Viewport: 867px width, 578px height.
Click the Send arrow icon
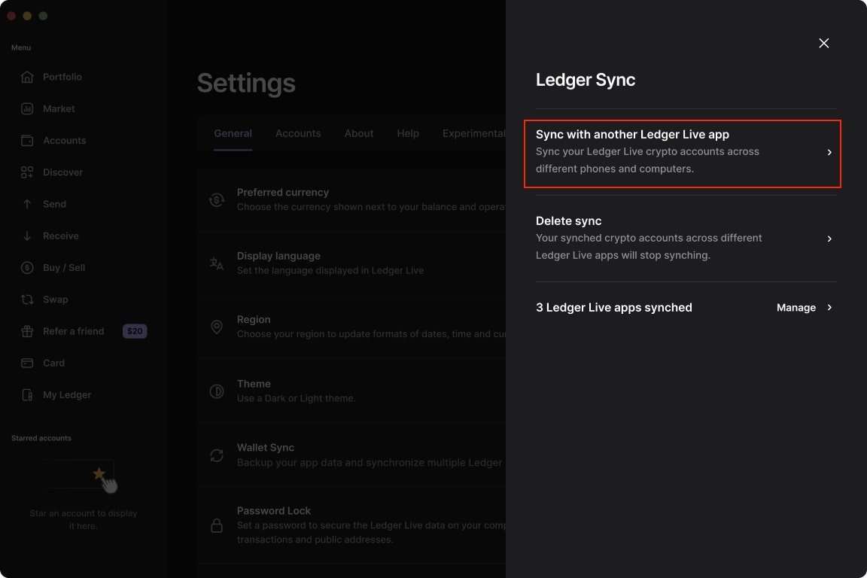(27, 204)
